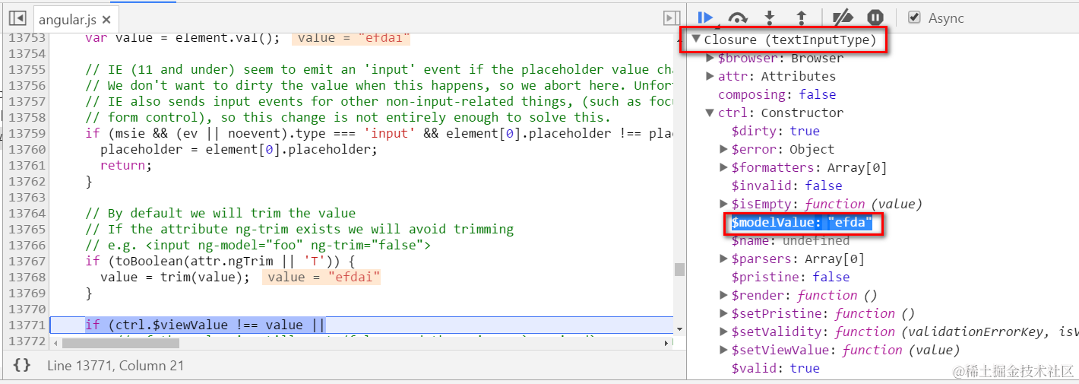Expand the $formatters: Array[0] property
The width and height of the screenshot is (1079, 384).
723,167
